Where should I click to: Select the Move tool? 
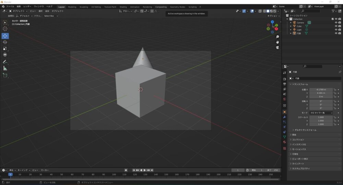5,36
